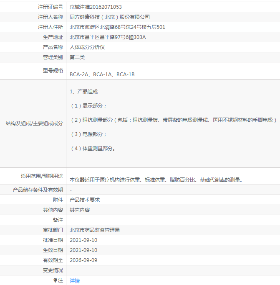
Task: Click the 其他内容 label
Action: (53, 210)
